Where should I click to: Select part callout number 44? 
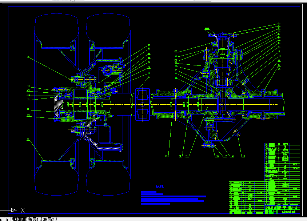[x=28, y=86]
